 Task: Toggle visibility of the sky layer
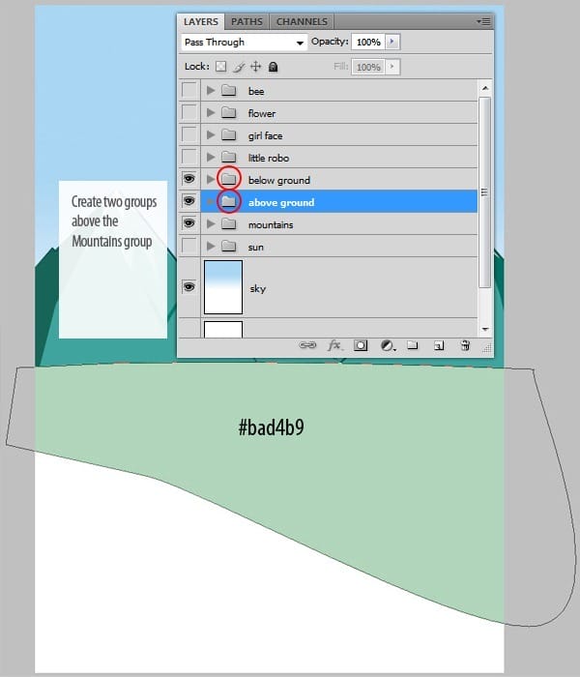point(189,287)
